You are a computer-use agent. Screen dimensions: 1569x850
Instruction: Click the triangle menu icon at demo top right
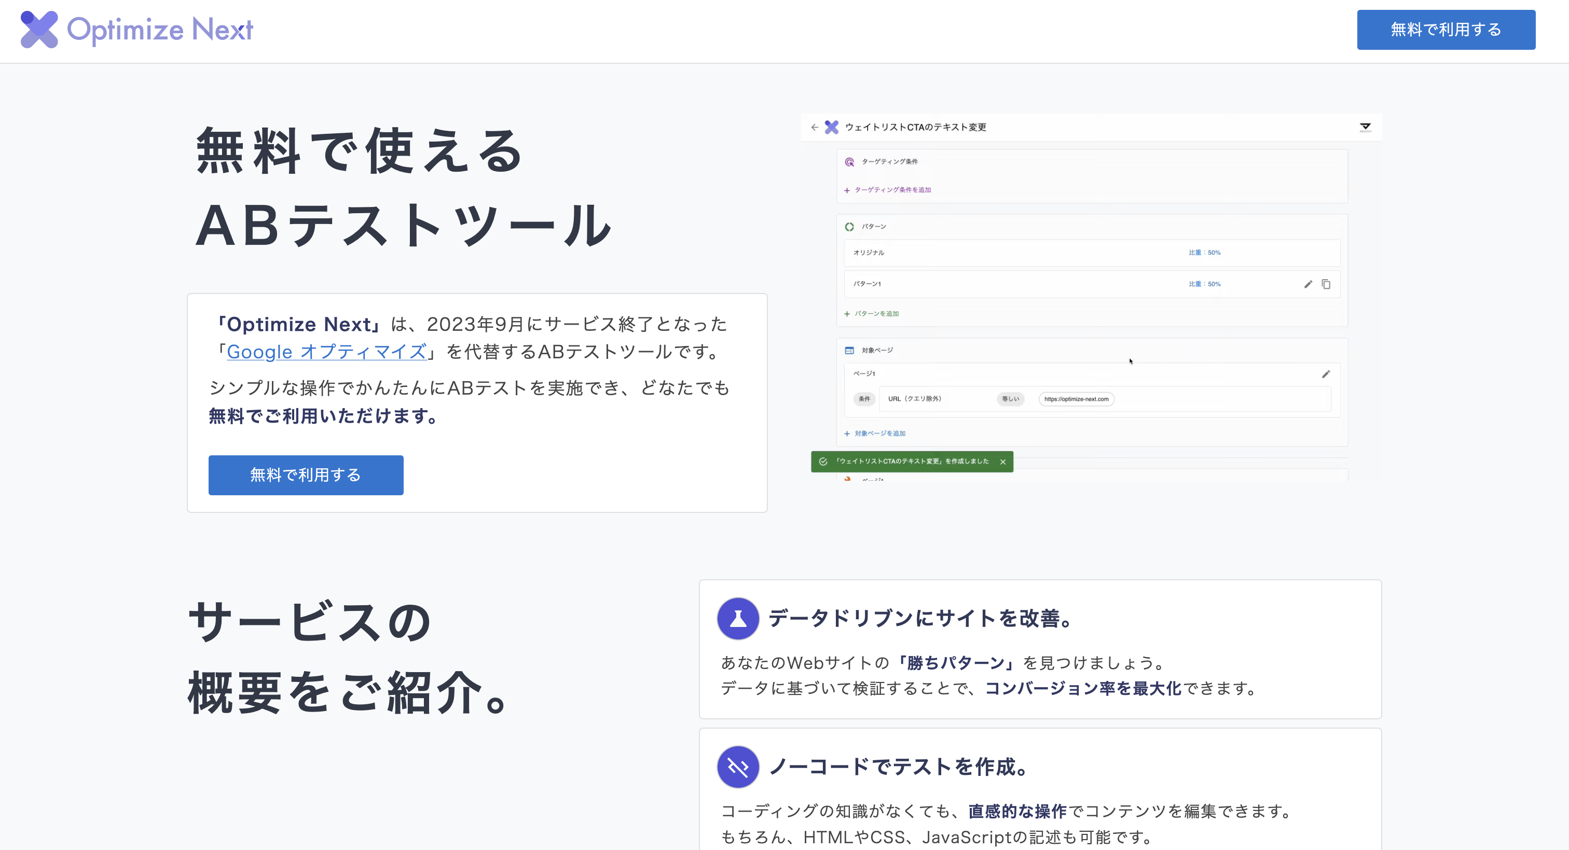1365,127
